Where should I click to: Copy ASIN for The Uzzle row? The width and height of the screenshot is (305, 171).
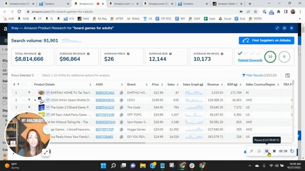point(122,108)
